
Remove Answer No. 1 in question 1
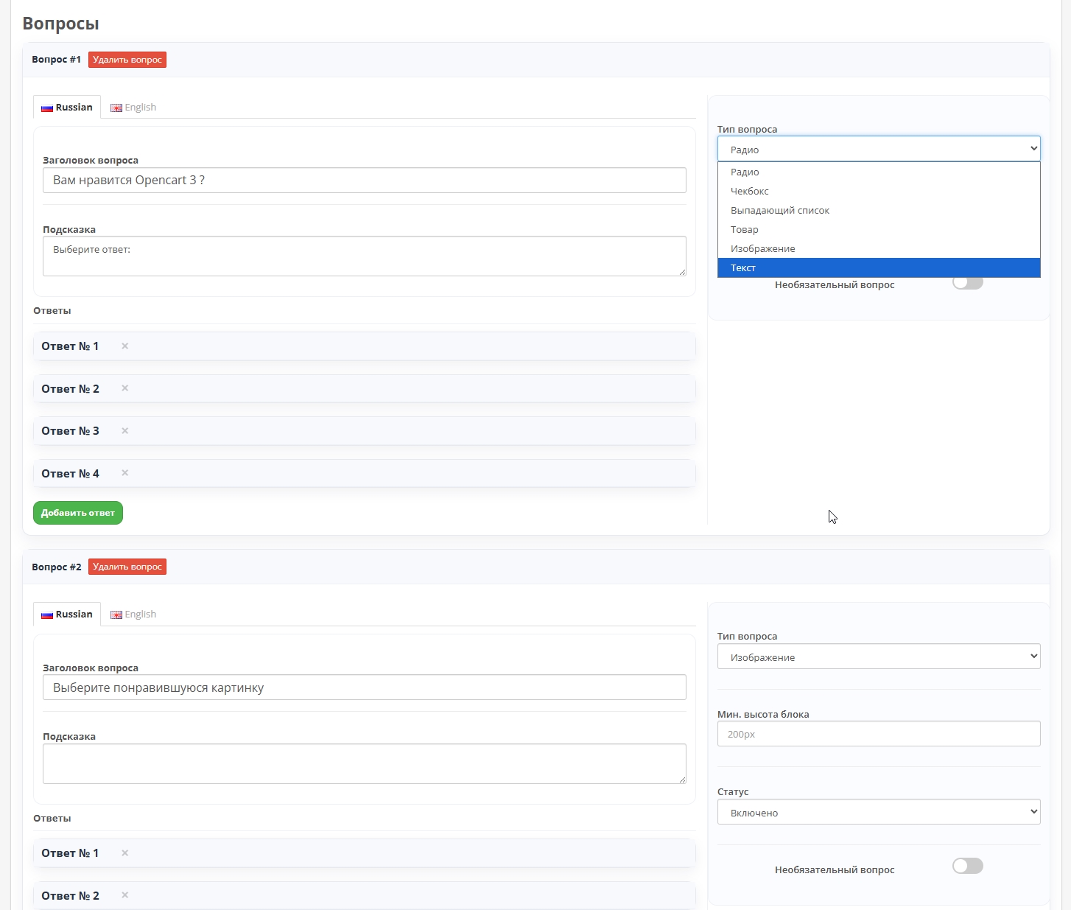pos(125,346)
